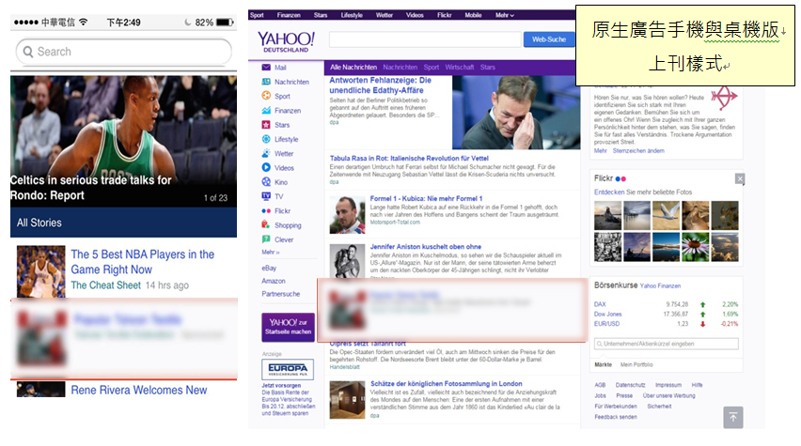Click Yahoo zur Startseite machen button
Screen dimensions: 801x446
(x=288, y=327)
